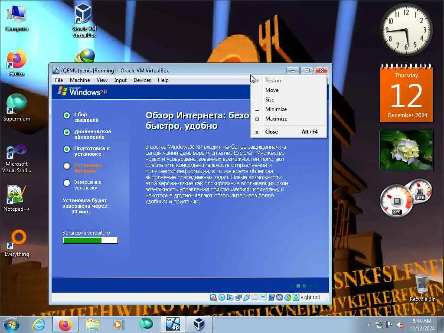This screenshot has width=444, height=333.
Task: Click the flower slideshow gadget picture
Action: click(406, 150)
